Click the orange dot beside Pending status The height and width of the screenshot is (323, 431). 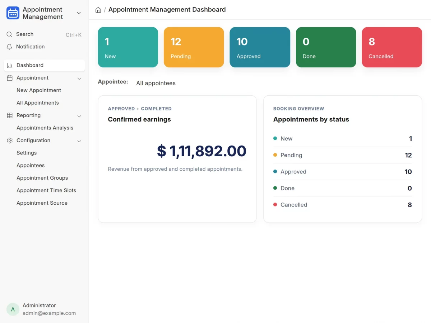tap(275, 155)
